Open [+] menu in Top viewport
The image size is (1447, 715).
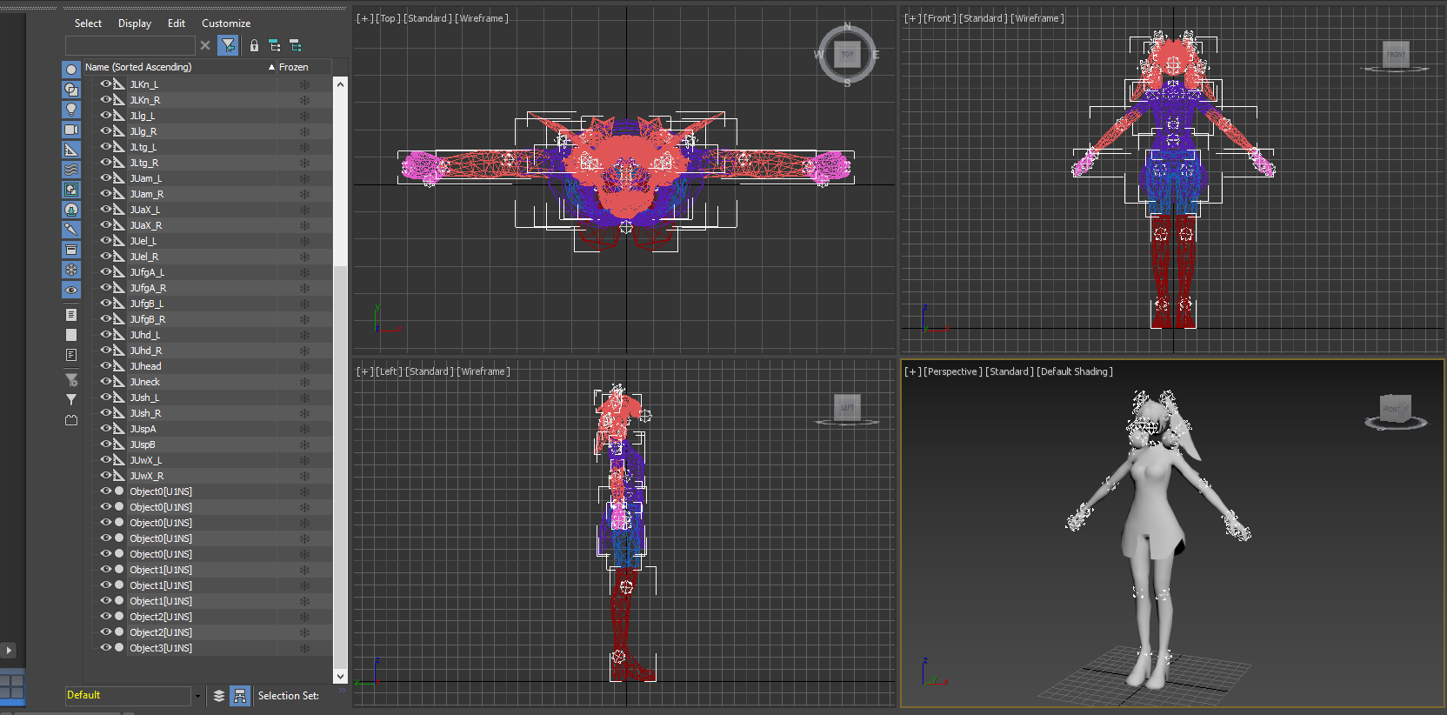pyautogui.click(x=364, y=18)
